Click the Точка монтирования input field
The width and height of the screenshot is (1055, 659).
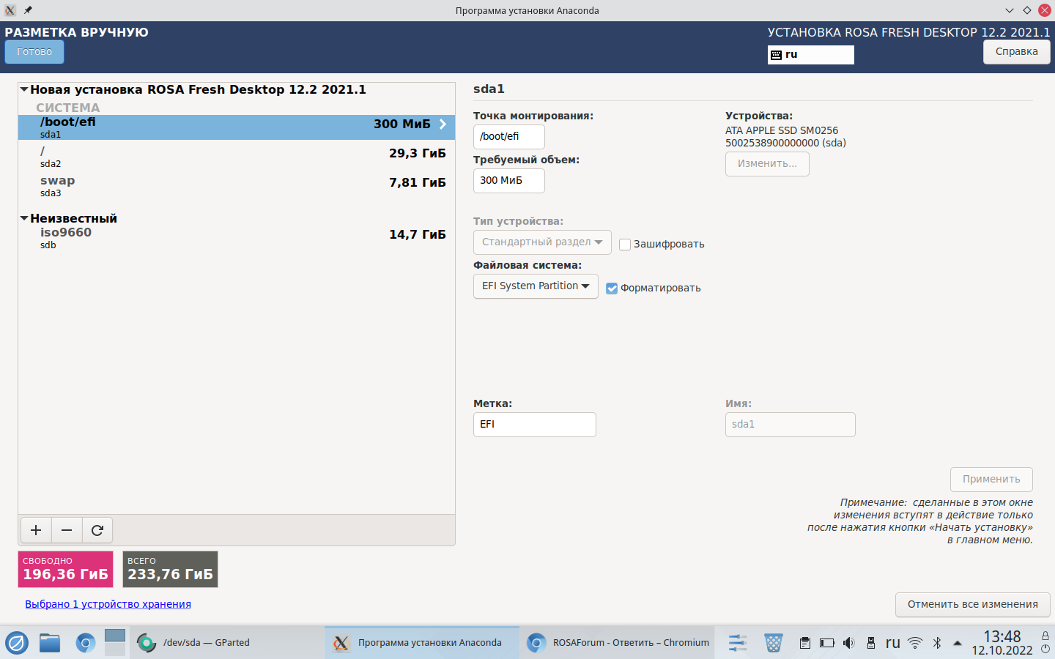pos(508,137)
